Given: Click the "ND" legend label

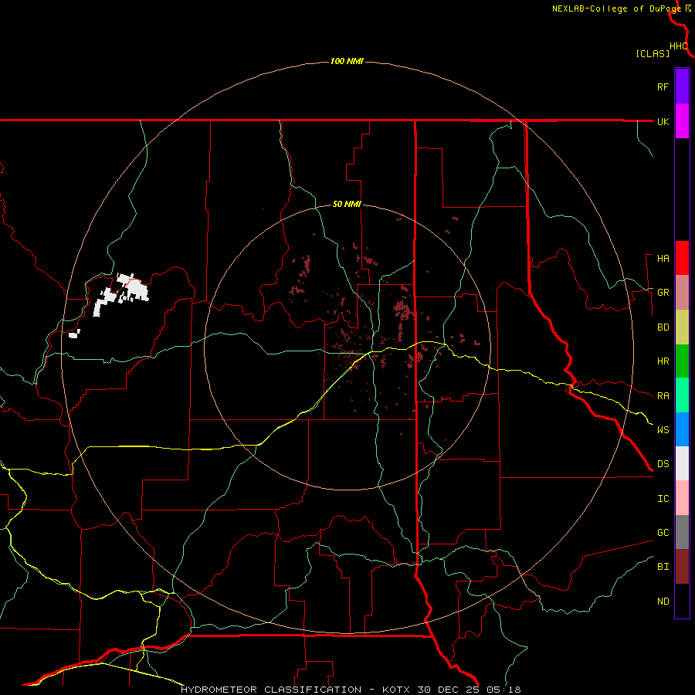Looking at the screenshot, I should [x=663, y=602].
